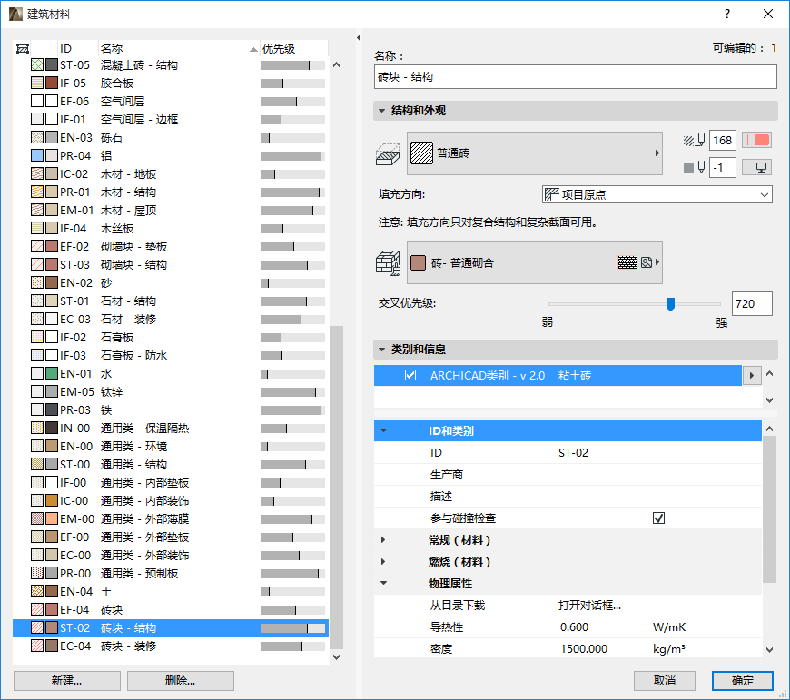Select the 通用类 - 内部装饰 material row
Viewport: 790px width, 700px height.
tap(171, 500)
